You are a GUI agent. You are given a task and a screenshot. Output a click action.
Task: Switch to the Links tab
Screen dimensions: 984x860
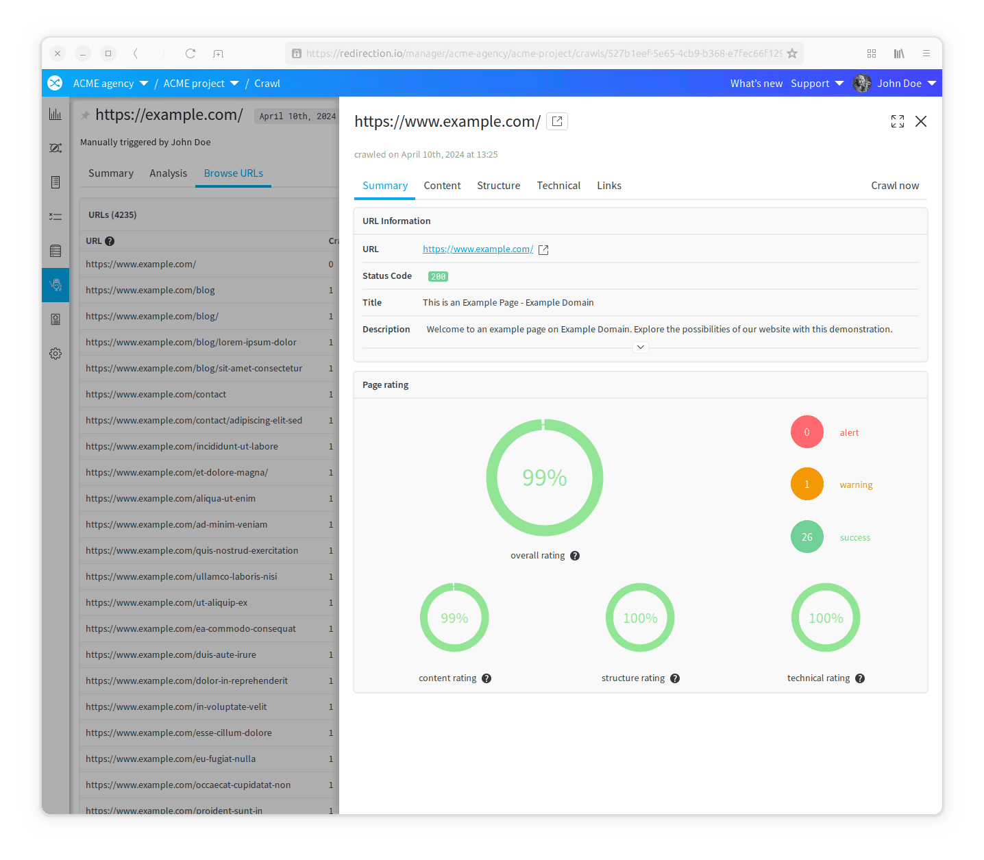coord(609,186)
